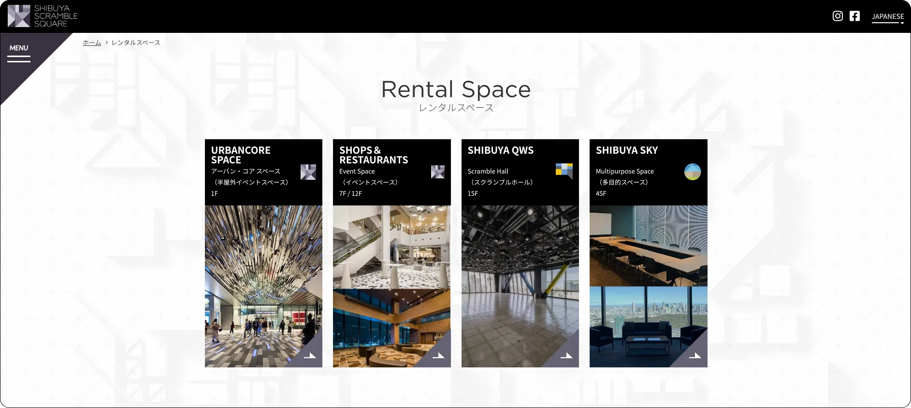Click arrow icon on Shibuya Sky card
Viewport: 911px width, 408px height.
click(x=694, y=355)
